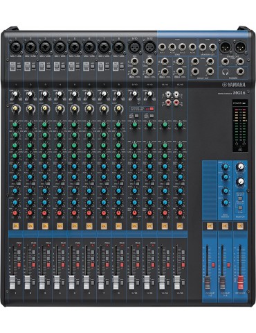Click the 9/10 XLR mic input
The height and width of the screenshot is (333, 256).
[134, 47]
